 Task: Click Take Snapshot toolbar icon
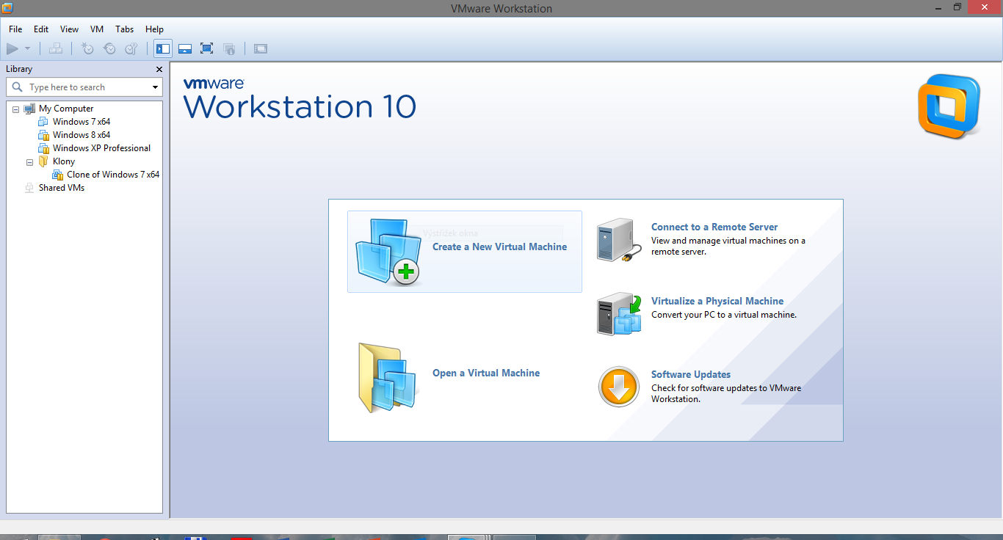87,49
